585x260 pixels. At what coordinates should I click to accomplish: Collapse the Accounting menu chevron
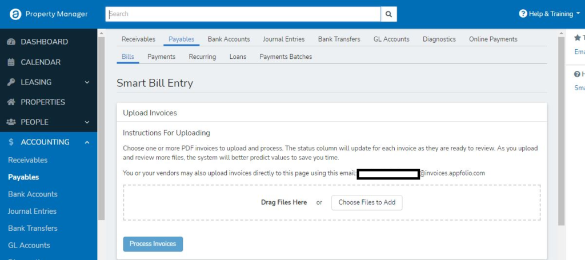pyautogui.click(x=87, y=142)
